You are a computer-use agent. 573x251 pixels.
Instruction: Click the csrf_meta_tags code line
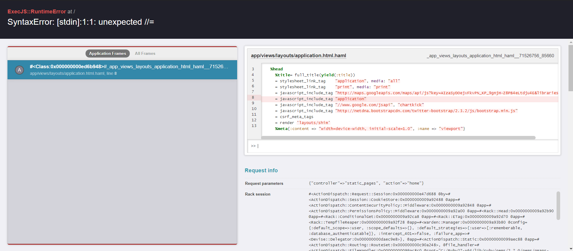click(x=294, y=117)
